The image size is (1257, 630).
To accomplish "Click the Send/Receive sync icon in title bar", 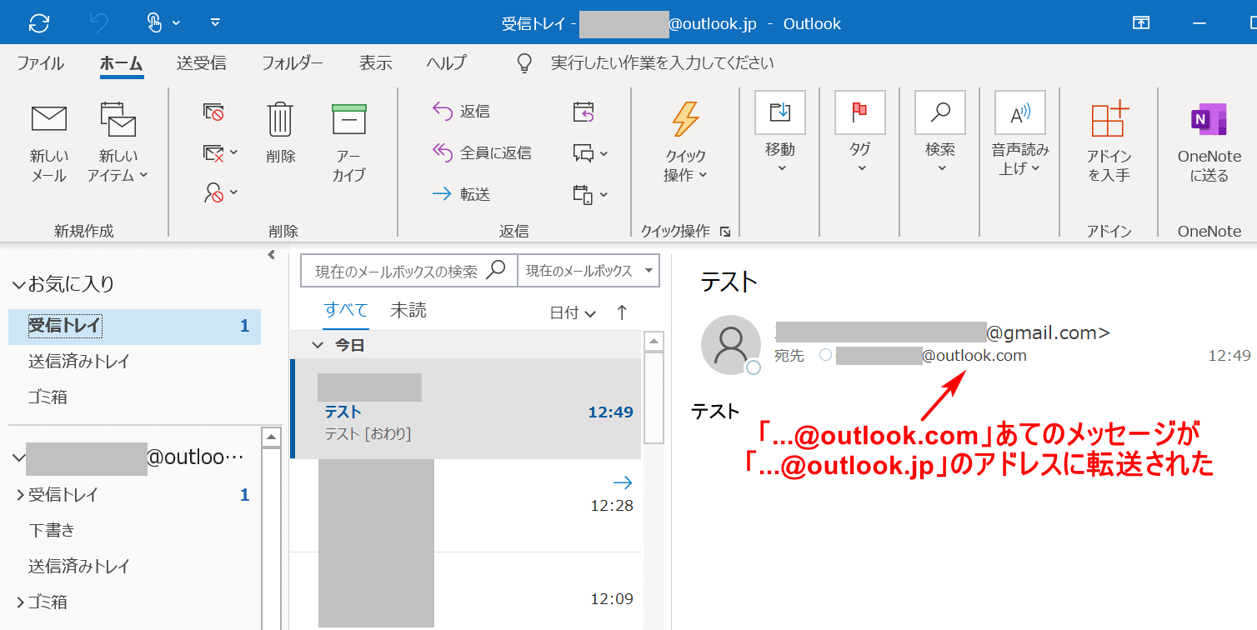I will 39,22.
